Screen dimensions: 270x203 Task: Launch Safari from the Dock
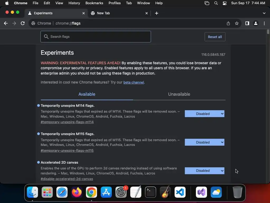tap(62, 192)
